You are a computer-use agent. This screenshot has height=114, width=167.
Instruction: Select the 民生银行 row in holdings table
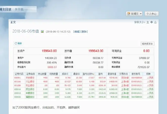click(x=30, y=89)
